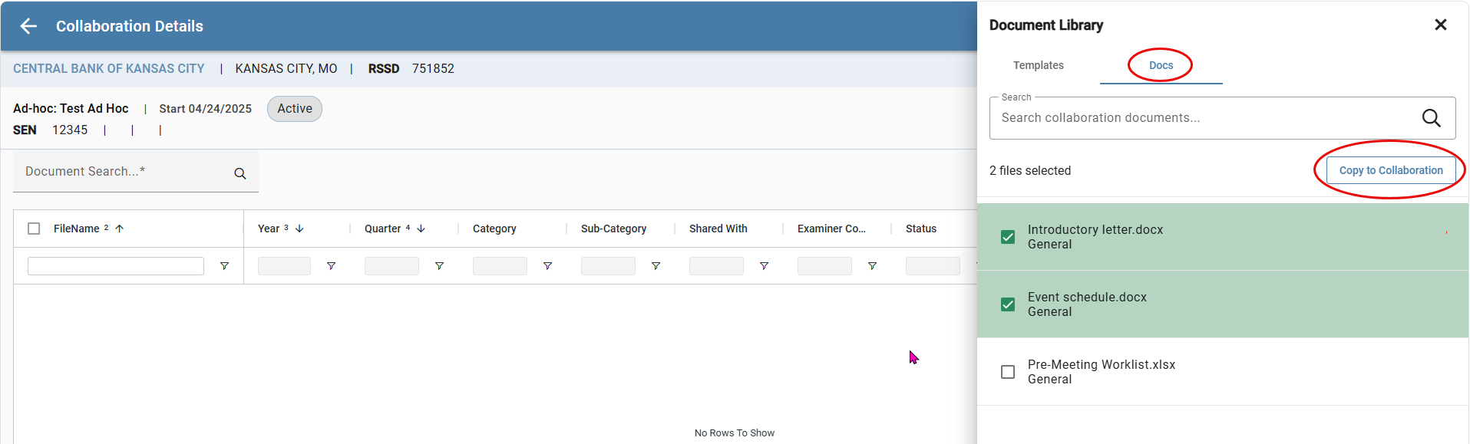The image size is (1470, 444).
Task: Toggle the FileName select-all checkbox
Action: coord(34,229)
